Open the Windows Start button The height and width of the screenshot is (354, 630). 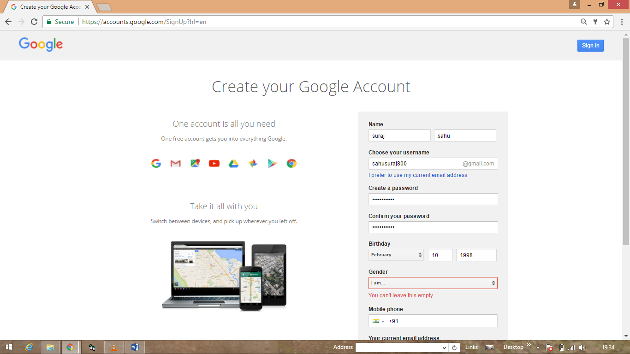9,347
